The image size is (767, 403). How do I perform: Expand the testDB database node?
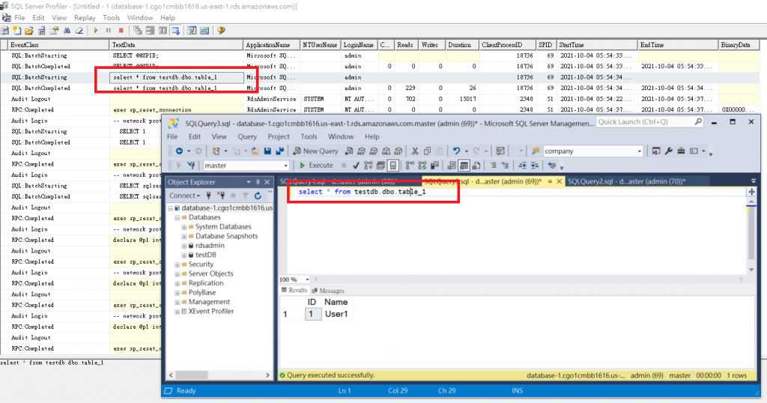click(x=184, y=255)
